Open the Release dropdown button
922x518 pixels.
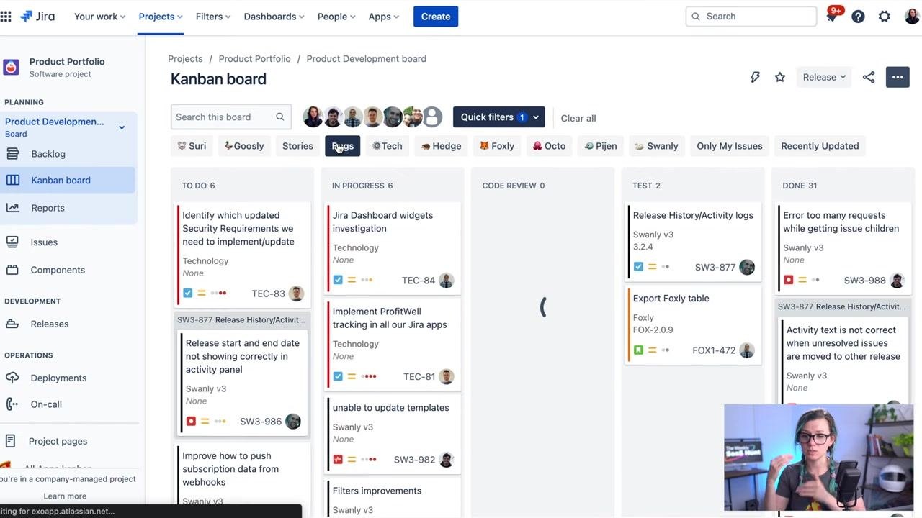tap(824, 77)
